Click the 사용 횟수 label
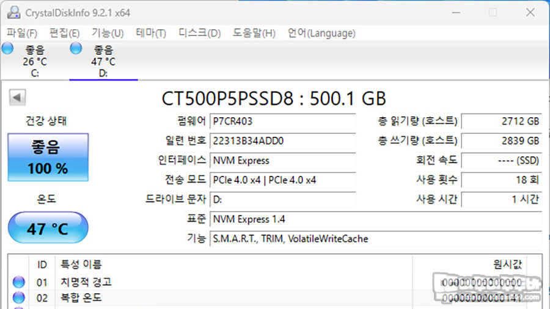 click(x=437, y=180)
